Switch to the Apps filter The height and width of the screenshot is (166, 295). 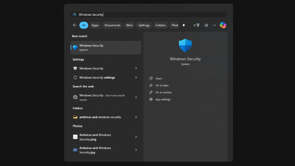pyautogui.click(x=95, y=25)
